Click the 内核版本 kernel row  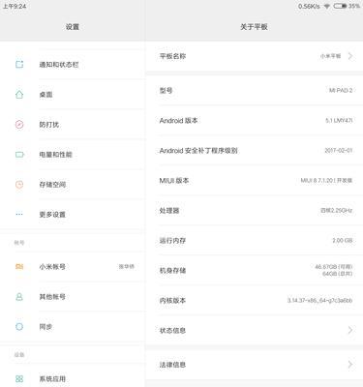pos(255,301)
